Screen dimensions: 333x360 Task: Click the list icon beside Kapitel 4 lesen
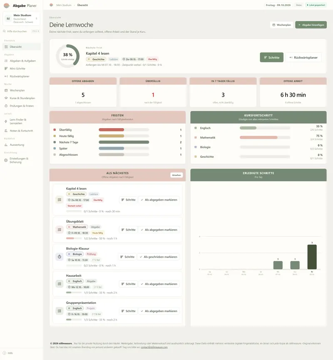pos(60,200)
